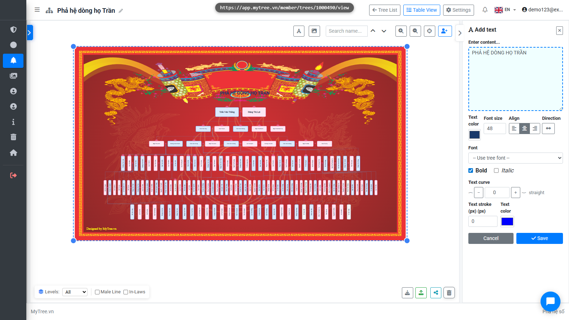Click the Text curve value field

pos(497,193)
